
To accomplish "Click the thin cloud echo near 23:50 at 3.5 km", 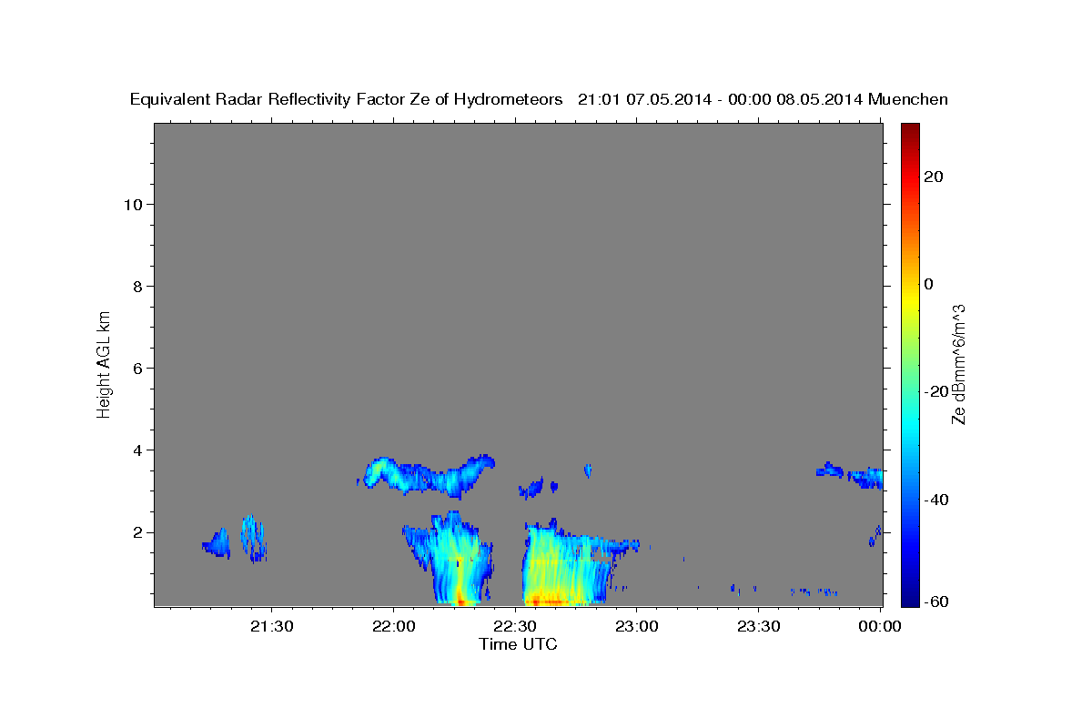I will click(851, 474).
